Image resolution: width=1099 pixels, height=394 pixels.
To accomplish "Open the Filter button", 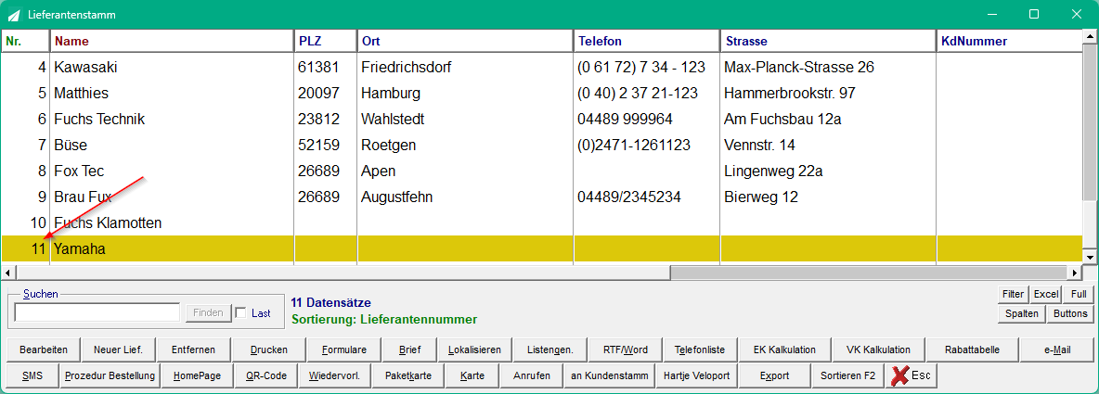I will (1013, 295).
